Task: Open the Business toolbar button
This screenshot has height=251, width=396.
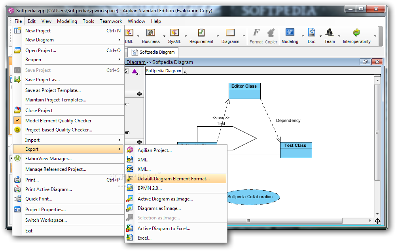Action: tap(151, 36)
